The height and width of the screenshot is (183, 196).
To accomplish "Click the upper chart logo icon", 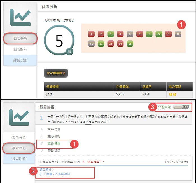I will tap(20, 17).
